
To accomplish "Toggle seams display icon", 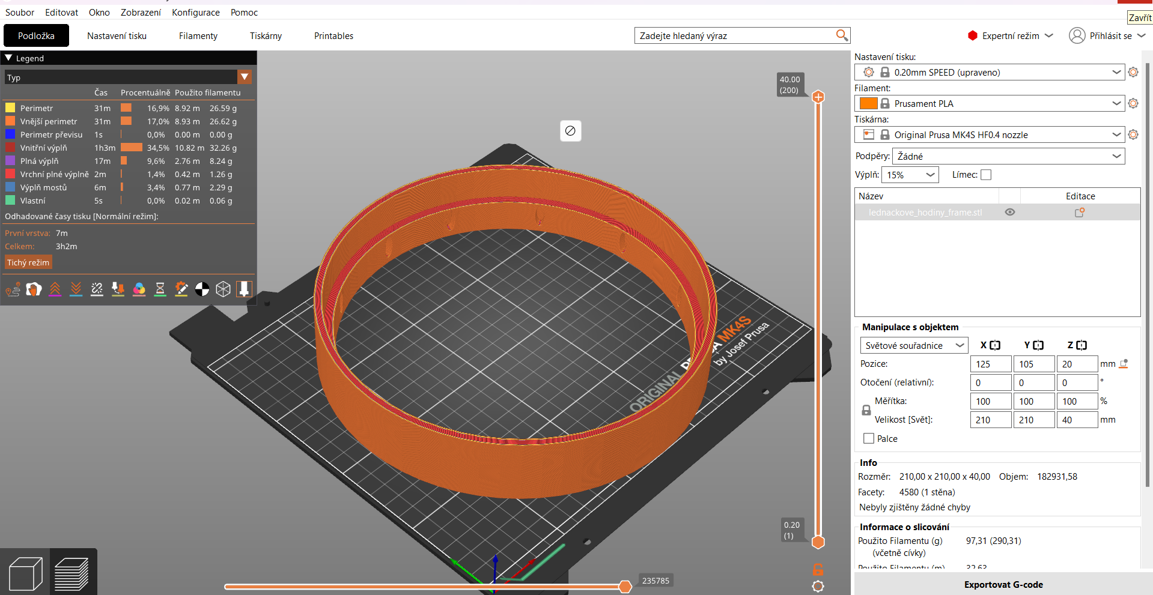I will [97, 289].
